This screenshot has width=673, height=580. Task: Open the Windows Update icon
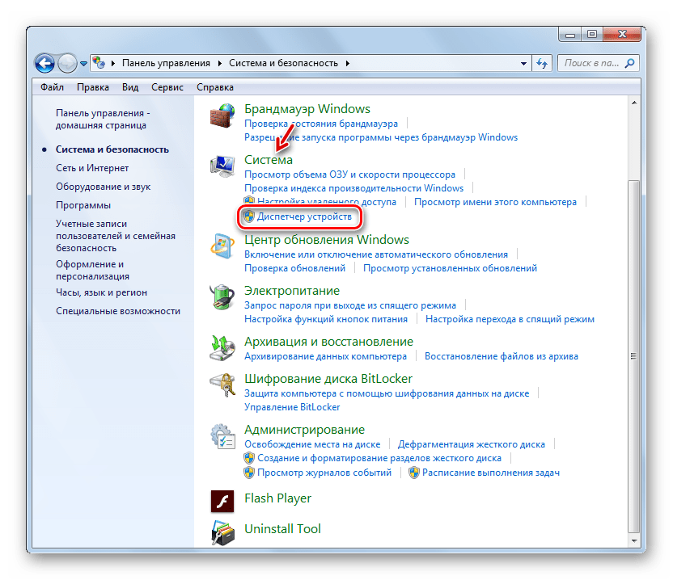pos(222,246)
